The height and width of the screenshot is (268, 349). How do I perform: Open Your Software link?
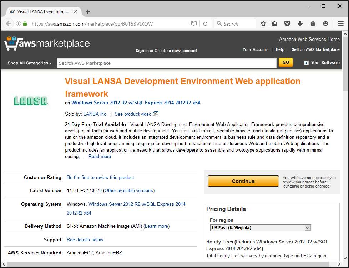coord(325,63)
